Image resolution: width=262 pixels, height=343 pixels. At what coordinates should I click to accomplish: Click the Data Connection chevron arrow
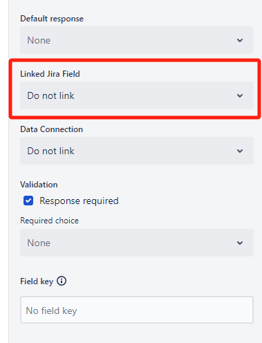(240, 151)
